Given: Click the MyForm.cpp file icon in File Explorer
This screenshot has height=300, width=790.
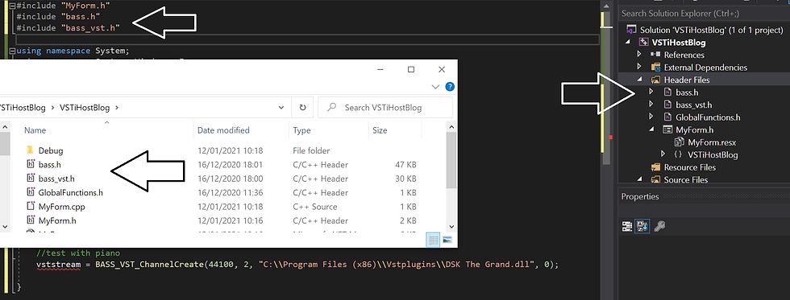Looking at the screenshot, I should (30, 207).
